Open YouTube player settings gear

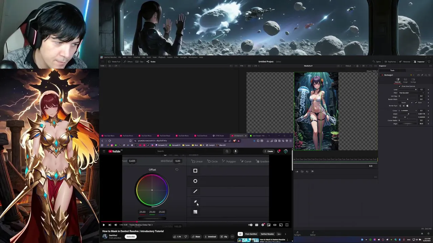[263, 225]
